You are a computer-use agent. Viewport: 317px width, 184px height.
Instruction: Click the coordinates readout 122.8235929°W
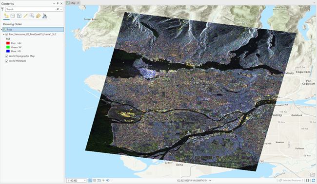(x=192, y=181)
